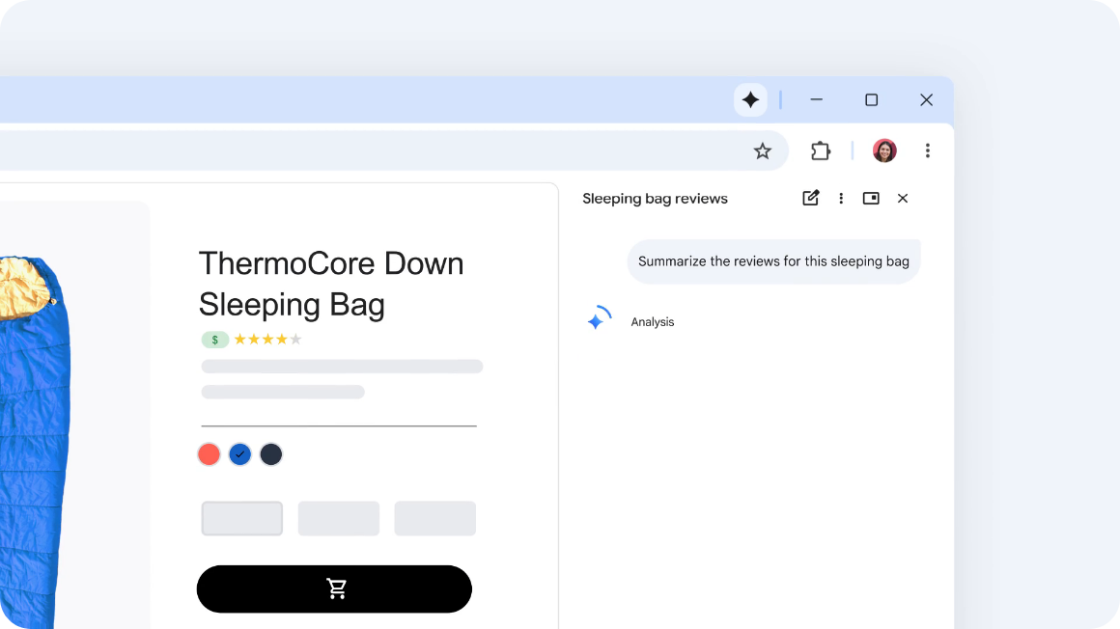Open the side panel's three-dot overflow menu
Screen dimensions: 1120x629
click(841, 198)
